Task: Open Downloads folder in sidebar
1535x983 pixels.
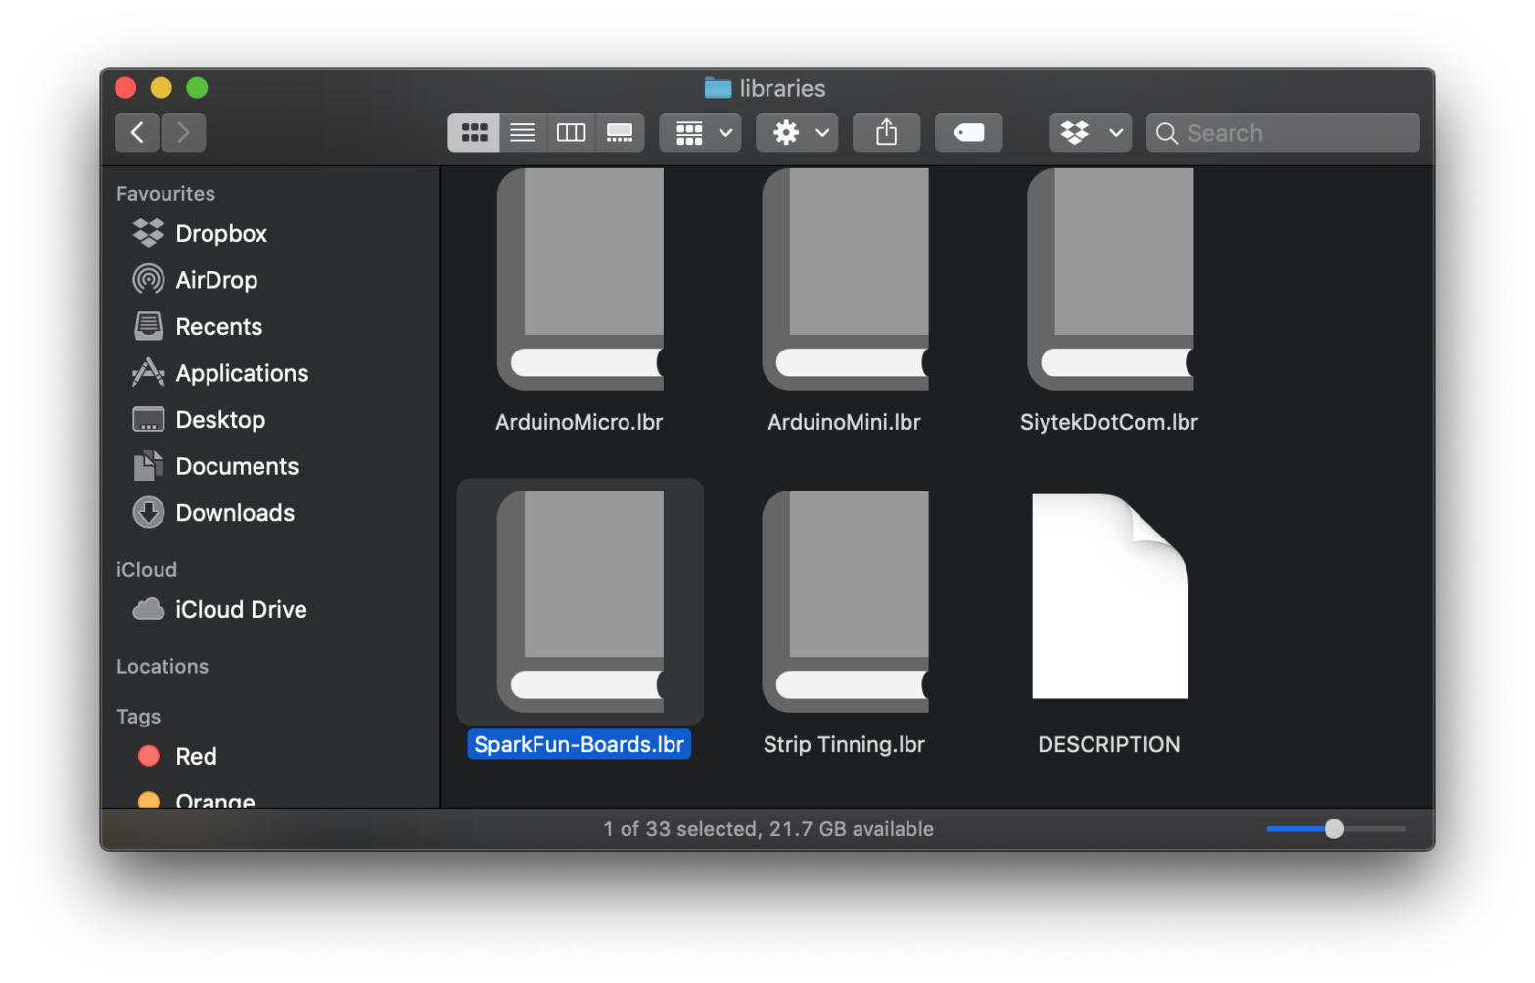Action: (234, 513)
